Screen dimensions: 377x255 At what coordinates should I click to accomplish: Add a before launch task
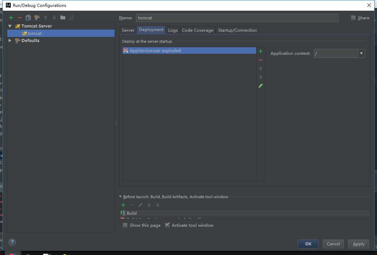123,205
